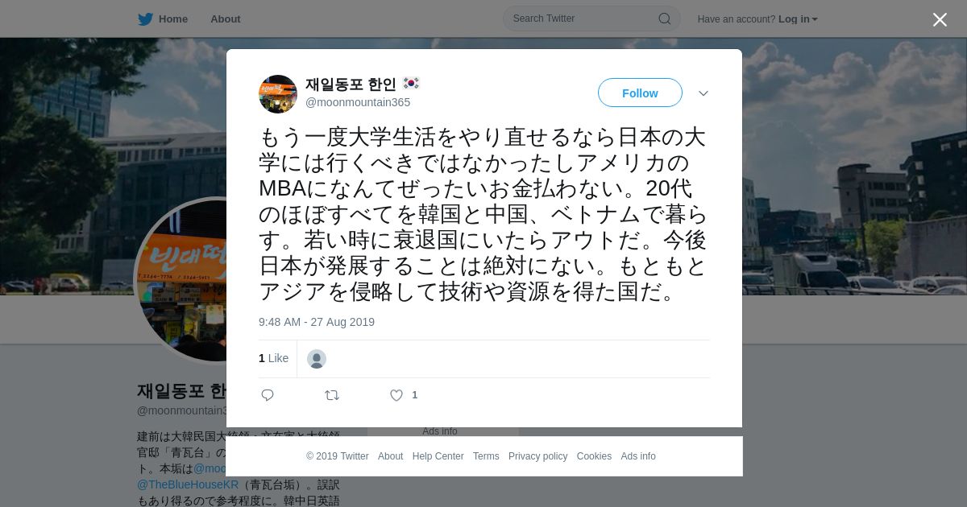Open the Cookies footer link
This screenshot has width=967, height=507.
pos(594,456)
